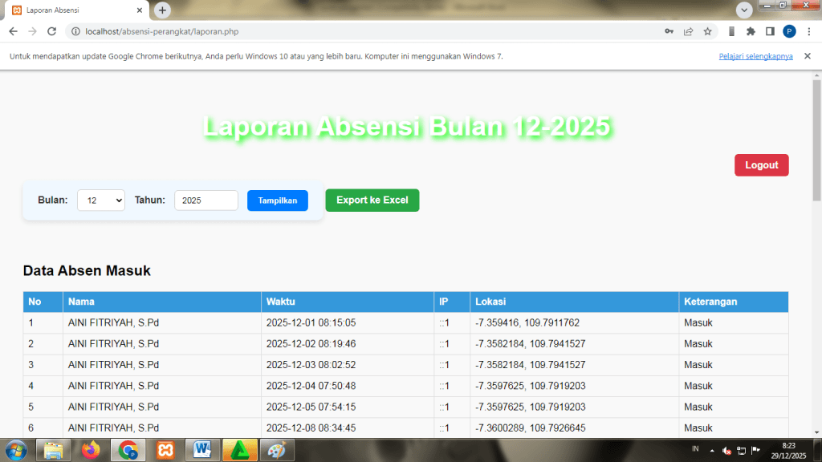Click the red Logout button
This screenshot has width=822, height=462.
761,165
